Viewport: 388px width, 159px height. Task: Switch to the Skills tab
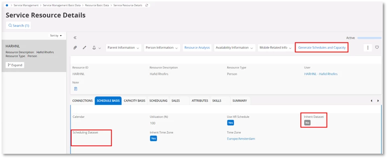coord(217,100)
